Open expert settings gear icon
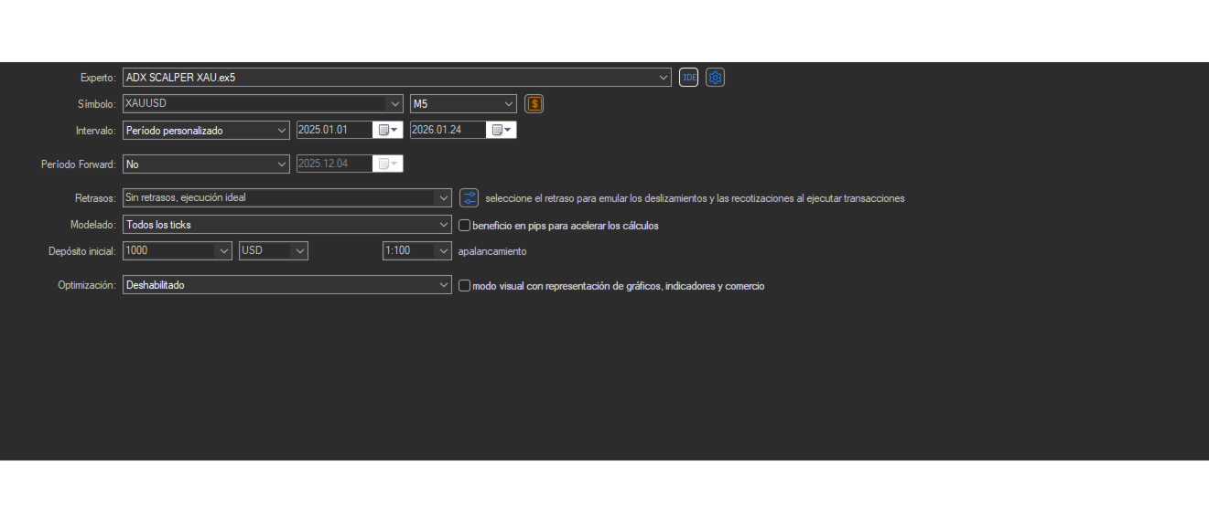This screenshot has height=529, width=1209. tap(716, 78)
